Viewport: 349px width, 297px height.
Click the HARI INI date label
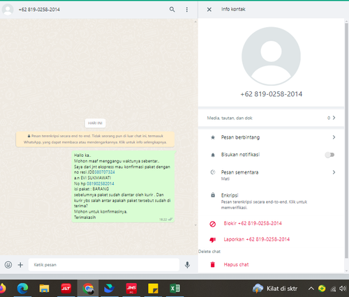tap(95, 123)
